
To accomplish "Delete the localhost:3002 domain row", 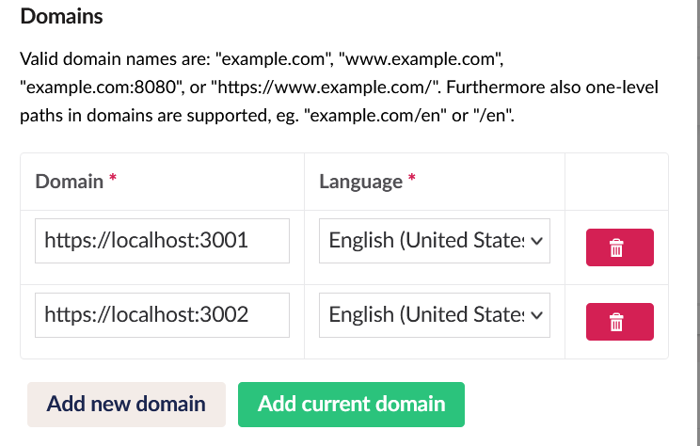I will click(x=619, y=322).
